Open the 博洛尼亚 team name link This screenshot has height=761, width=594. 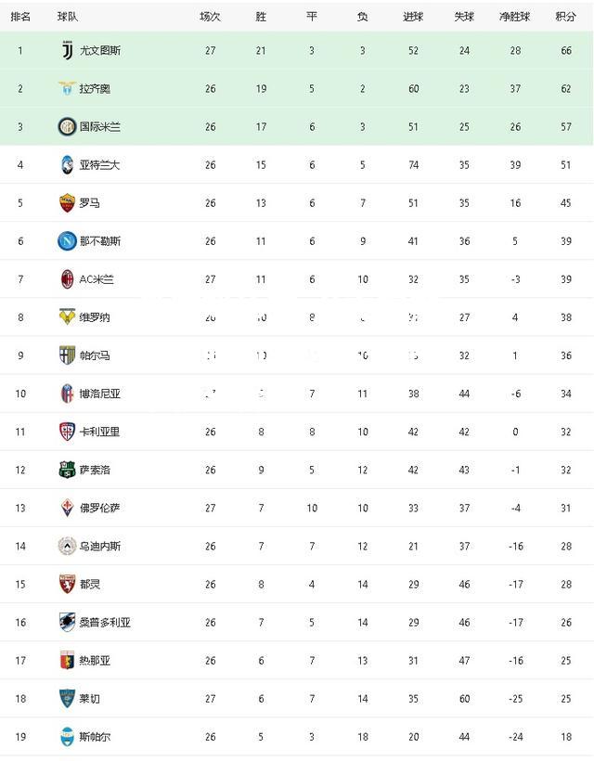tap(100, 393)
